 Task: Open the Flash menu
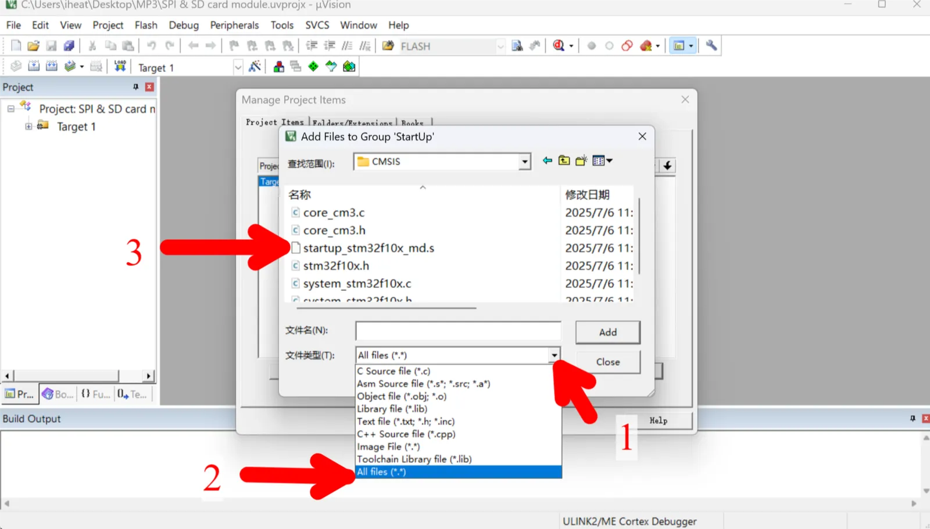146,25
